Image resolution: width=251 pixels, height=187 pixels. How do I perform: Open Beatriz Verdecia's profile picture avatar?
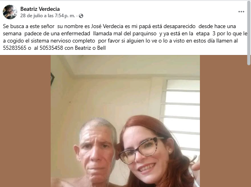10,12
